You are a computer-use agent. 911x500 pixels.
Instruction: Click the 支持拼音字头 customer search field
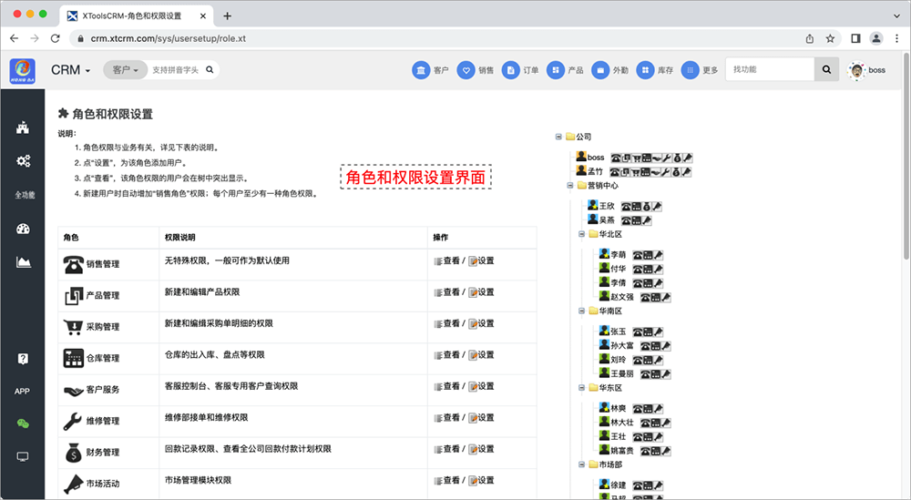click(x=176, y=70)
